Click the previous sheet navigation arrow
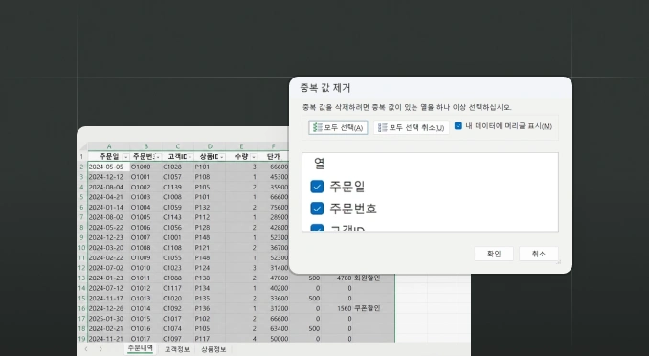This screenshot has height=356, width=649. [86, 349]
